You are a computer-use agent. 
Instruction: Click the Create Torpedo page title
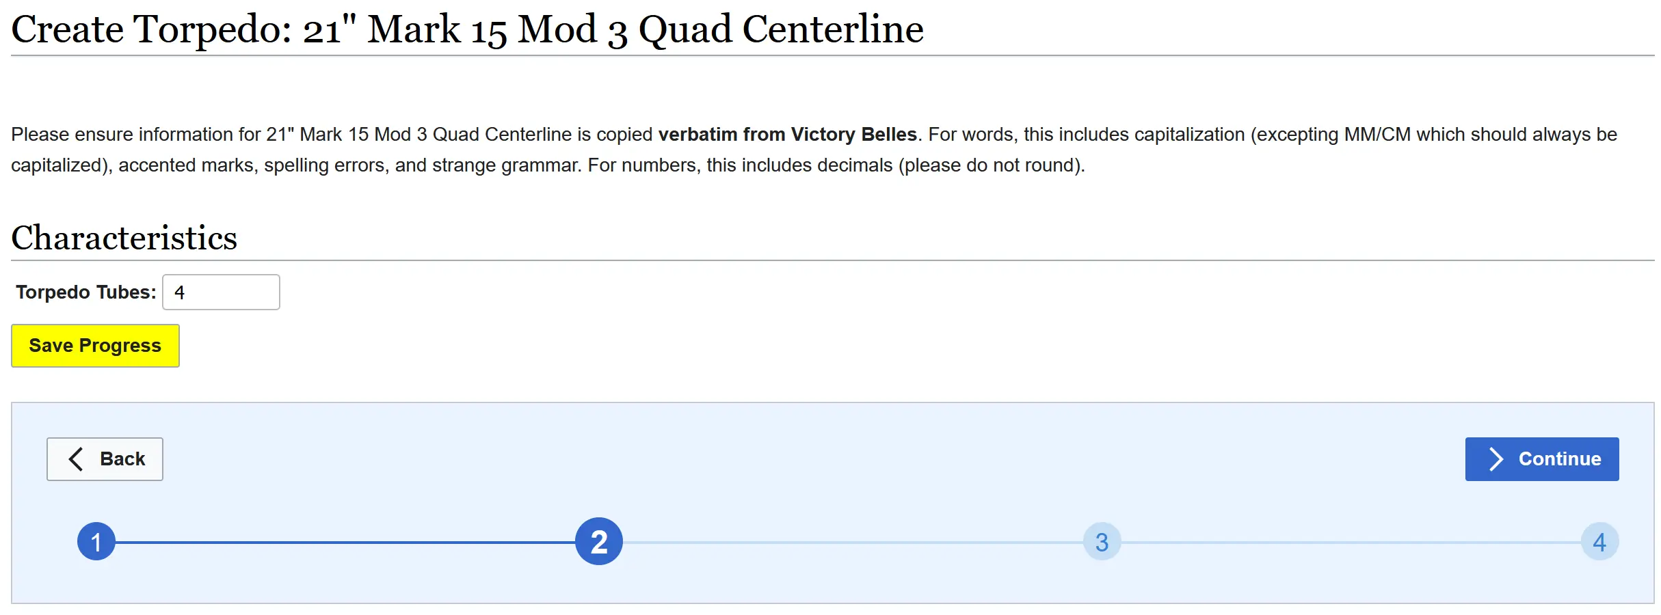click(x=467, y=29)
